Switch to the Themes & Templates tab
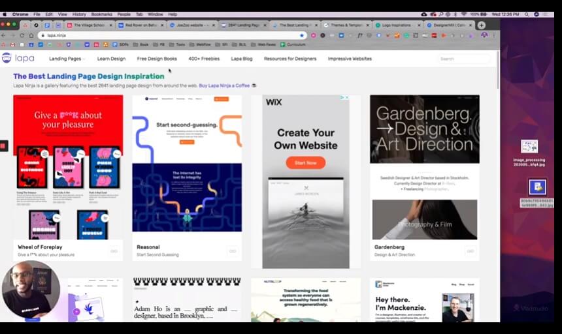 346,25
